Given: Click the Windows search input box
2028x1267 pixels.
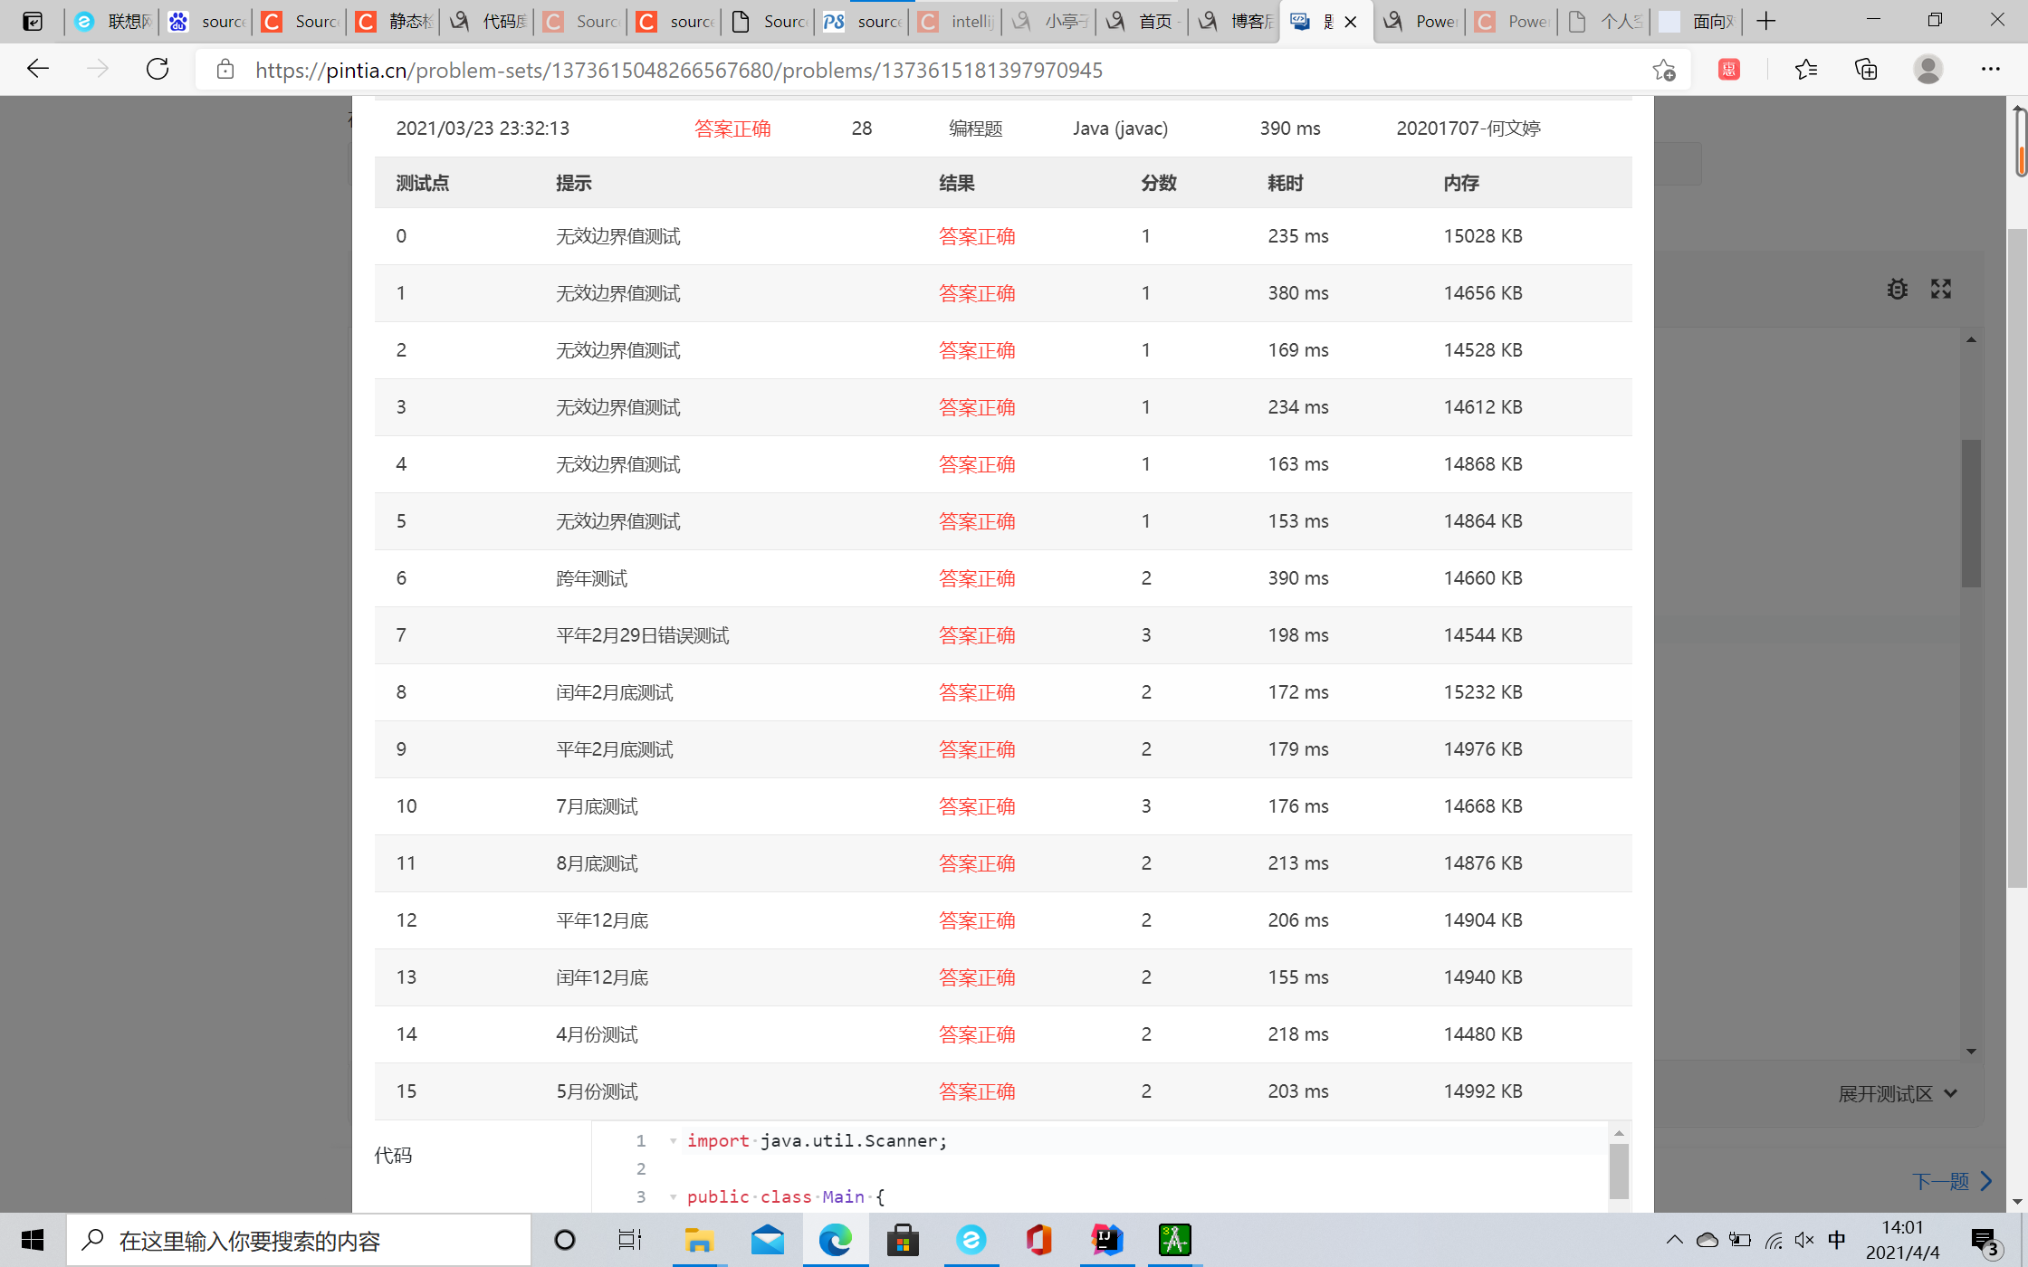Looking at the screenshot, I should click(299, 1241).
